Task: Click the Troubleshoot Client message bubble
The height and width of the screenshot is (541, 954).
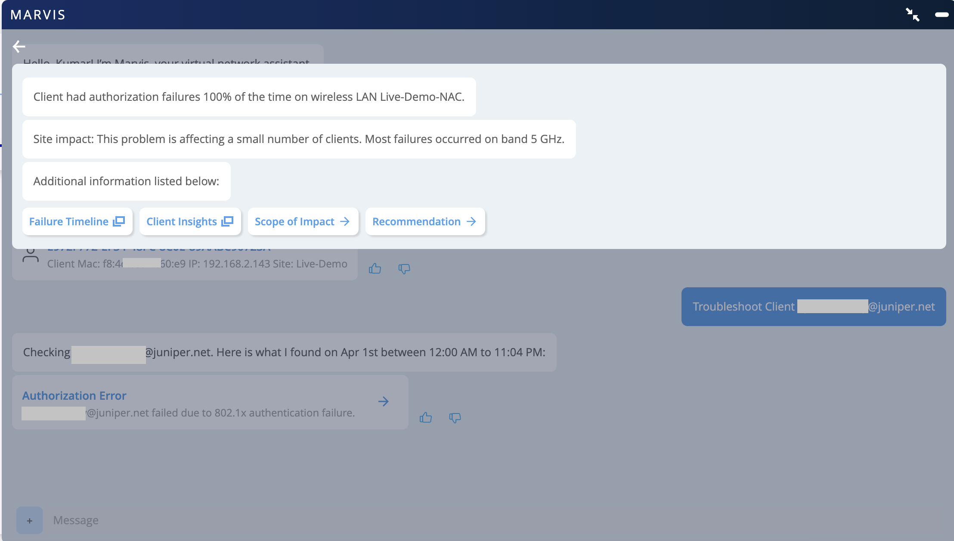Action: 813,307
